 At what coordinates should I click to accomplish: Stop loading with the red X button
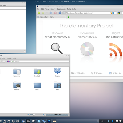(x=55, y=13)
